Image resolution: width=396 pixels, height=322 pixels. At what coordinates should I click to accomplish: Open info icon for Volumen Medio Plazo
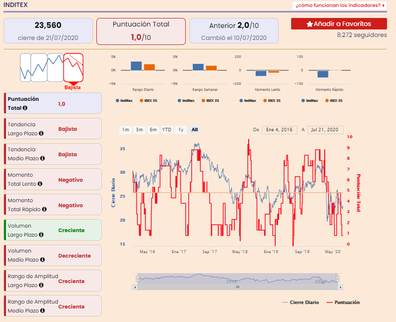coord(42,260)
